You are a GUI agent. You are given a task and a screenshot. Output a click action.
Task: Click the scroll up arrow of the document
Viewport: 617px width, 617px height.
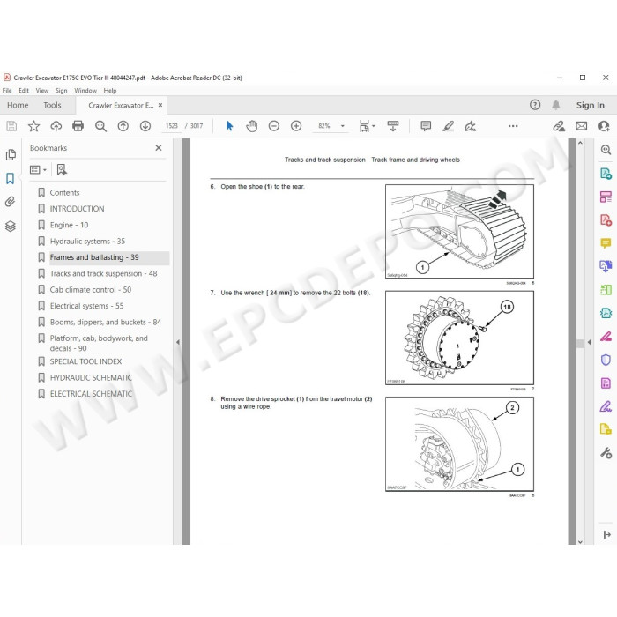point(580,143)
